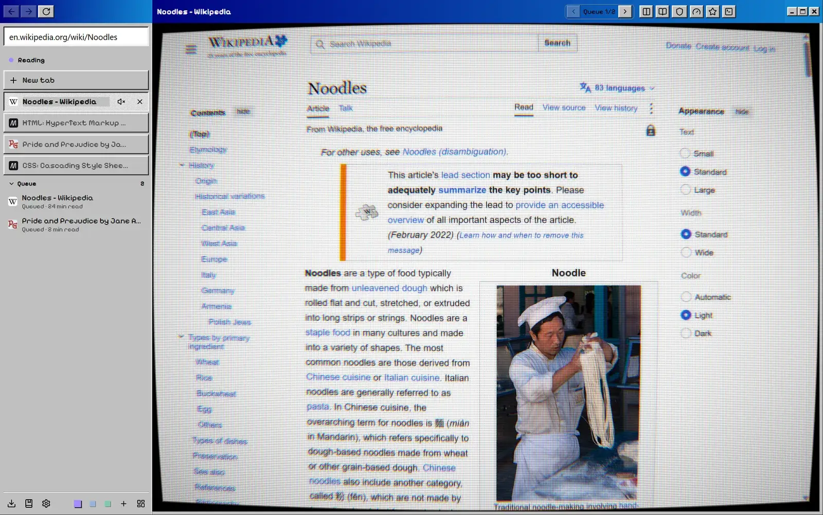Select the purple workspace swatch
The image size is (823, 515).
[78, 504]
